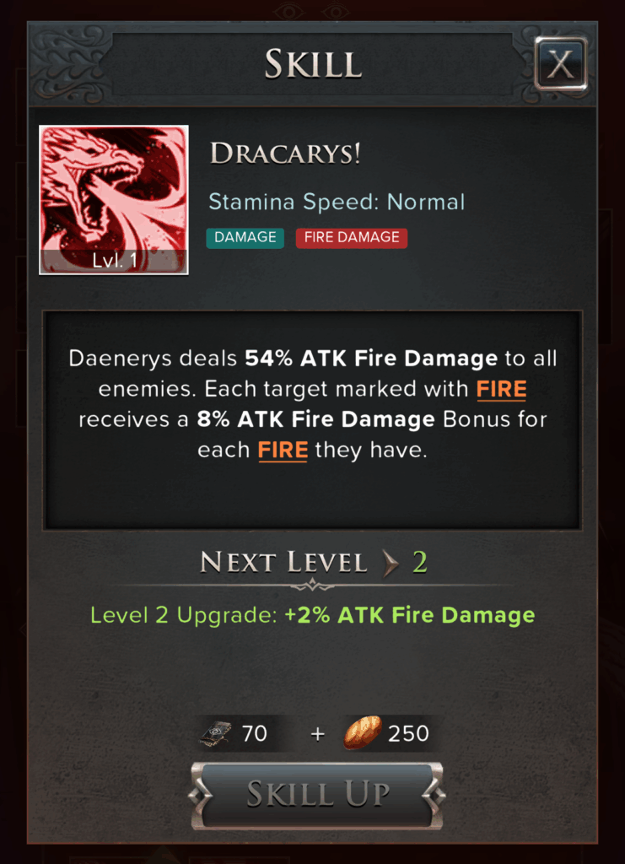Screen dimensions: 625x864
Task: Click the Dracarys! skill title
Action: coord(285,154)
